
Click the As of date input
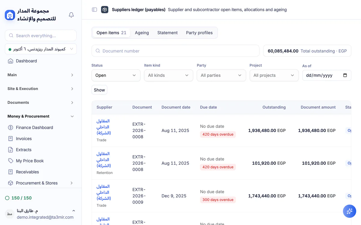click(x=327, y=75)
